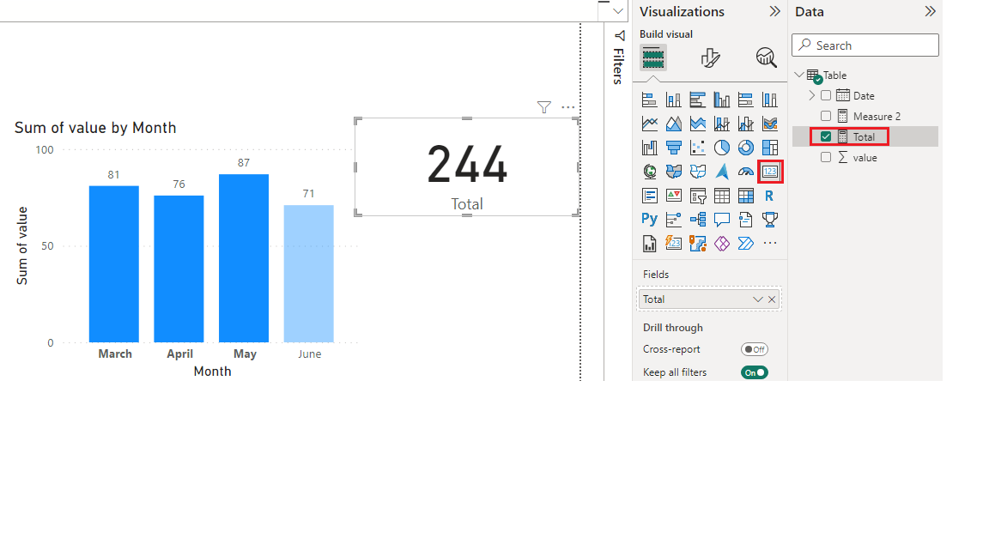The width and height of the screenshot is (989, 556).
Task: Collapse the Table tree node
Action: click(799, 75)
